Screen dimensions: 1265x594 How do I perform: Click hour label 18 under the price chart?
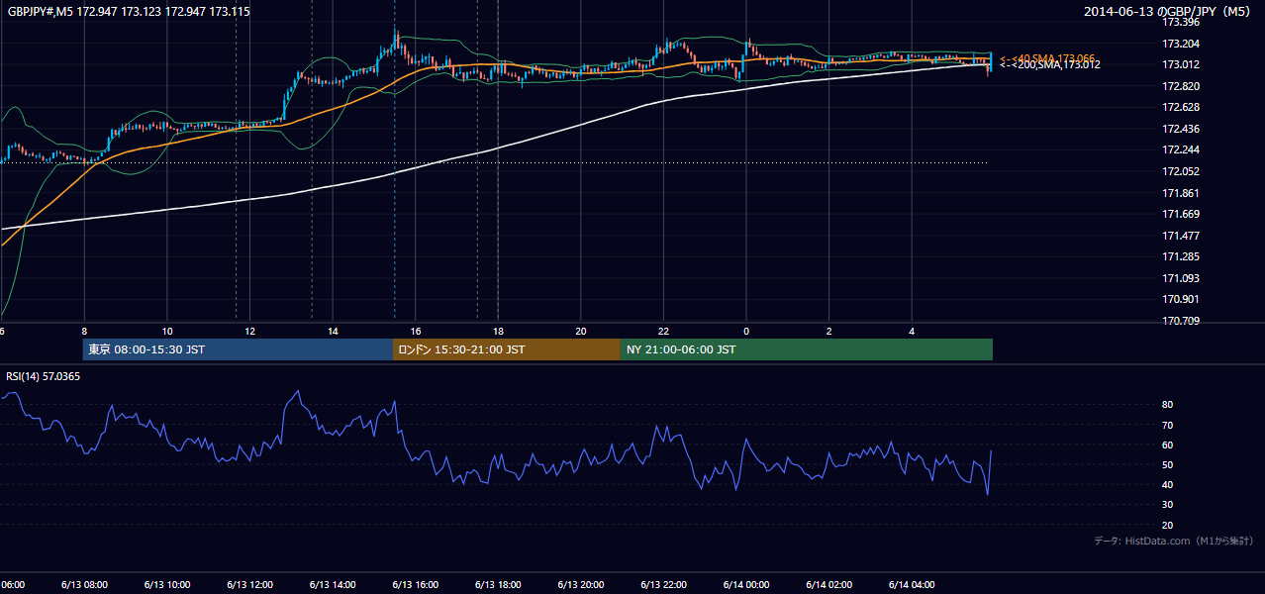[x=498, y=331]
